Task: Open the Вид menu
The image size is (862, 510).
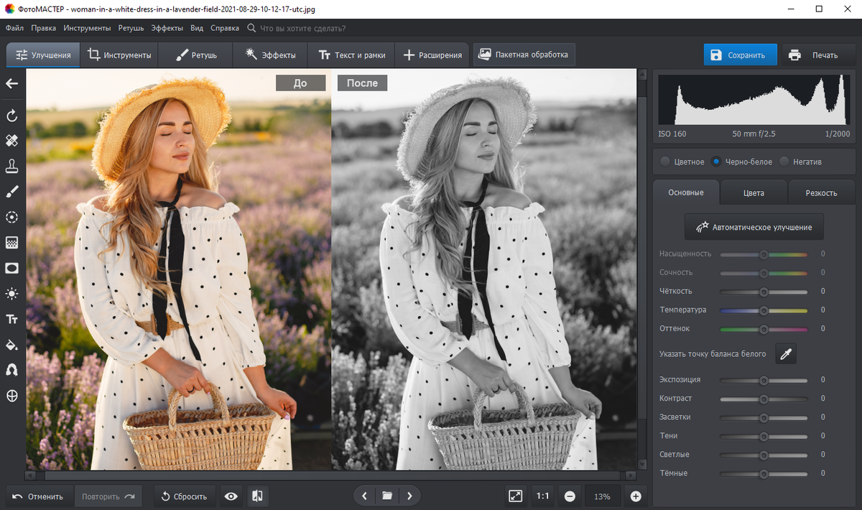Action: (197, 28)
